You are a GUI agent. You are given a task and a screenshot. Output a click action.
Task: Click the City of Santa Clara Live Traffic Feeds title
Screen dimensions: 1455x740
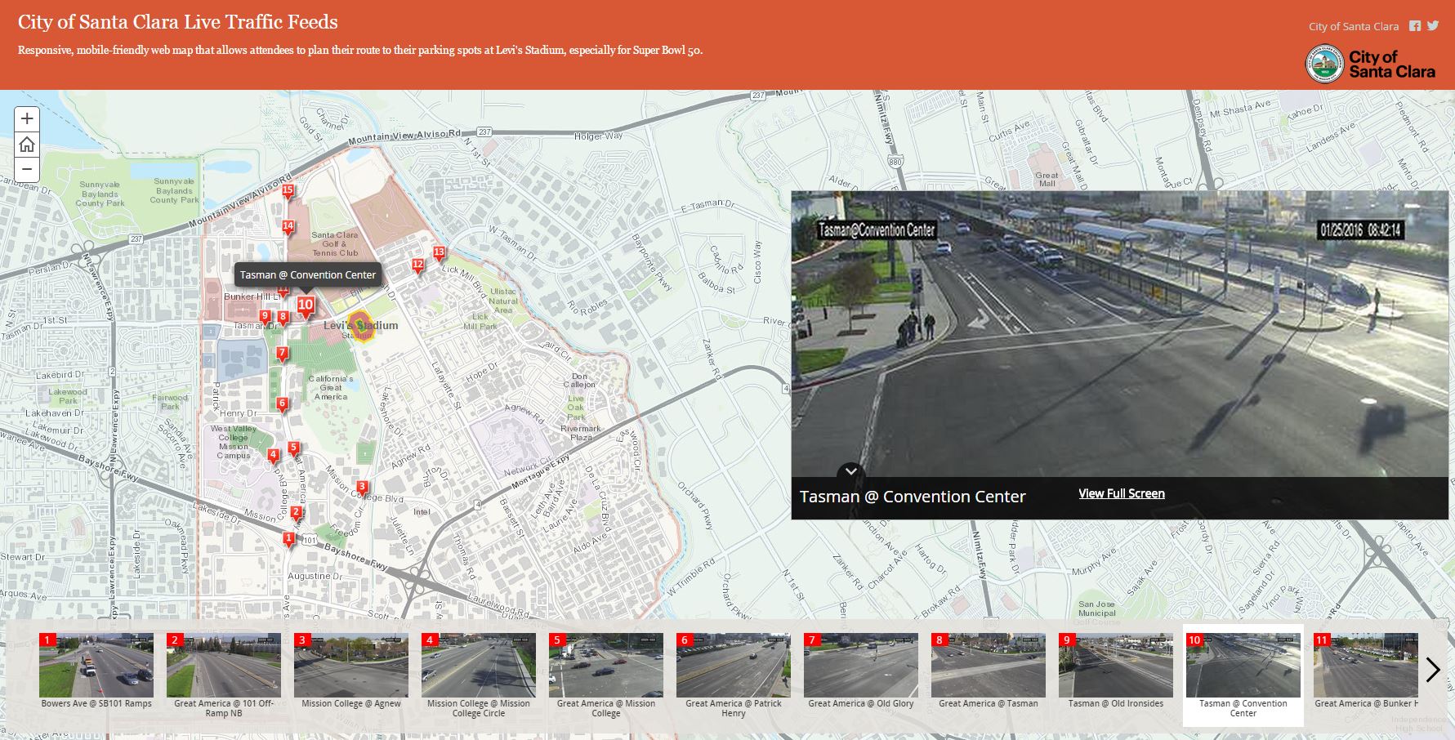177,22
